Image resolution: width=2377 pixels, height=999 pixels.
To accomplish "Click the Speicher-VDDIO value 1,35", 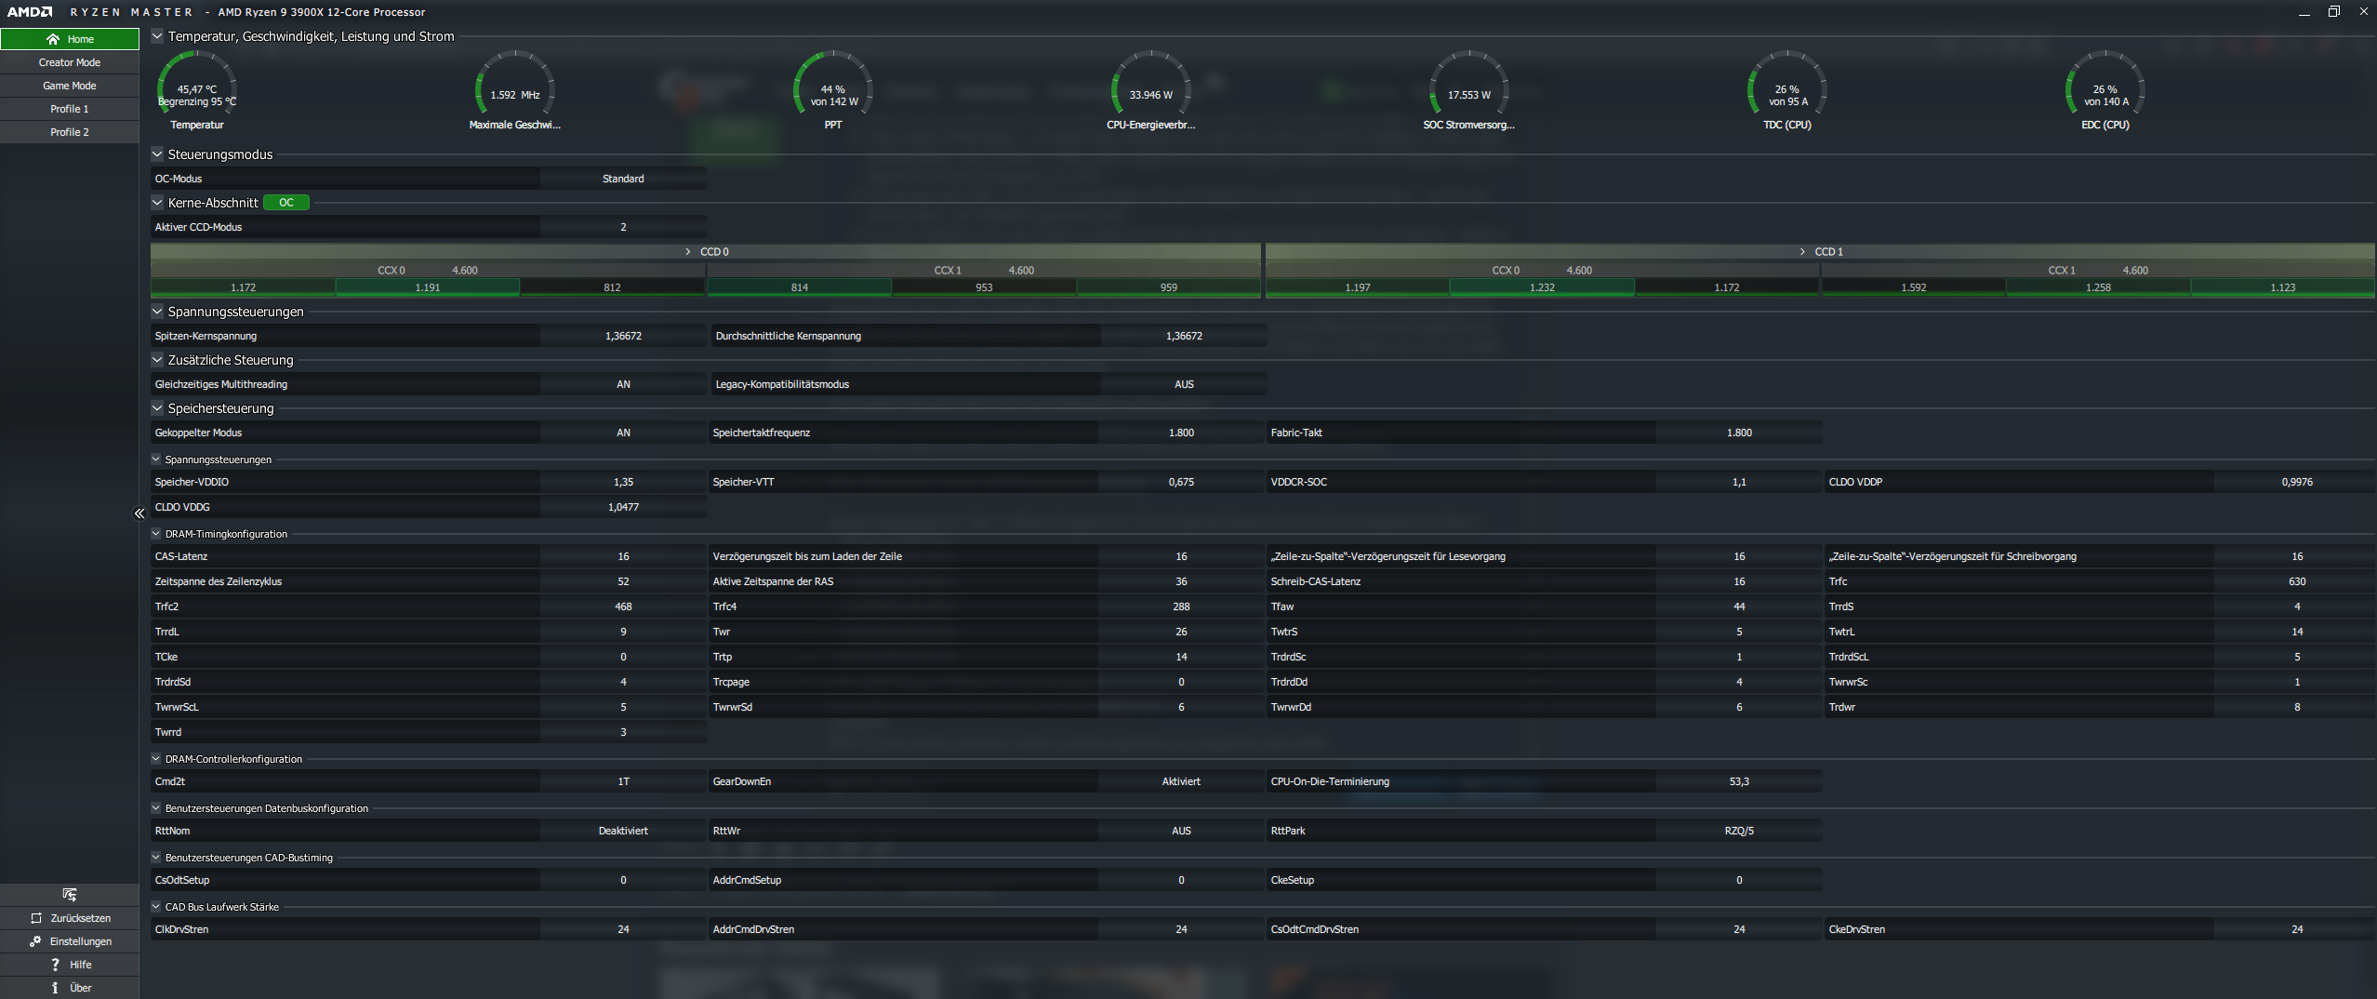I will tap(623, 482).
